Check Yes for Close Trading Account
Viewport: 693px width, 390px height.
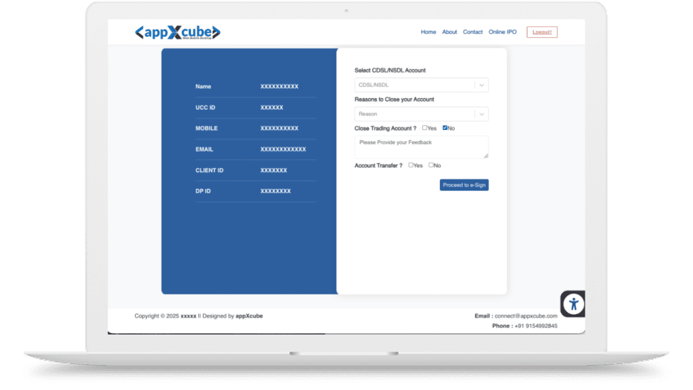pos(425,128)
